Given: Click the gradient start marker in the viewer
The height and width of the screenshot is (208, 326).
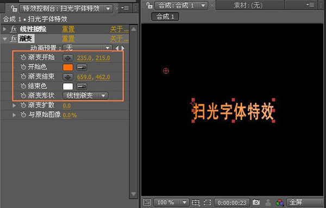Looking at the screenshot, I should pos(166,71).
